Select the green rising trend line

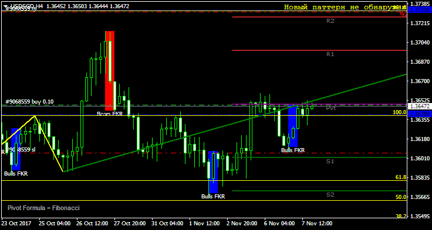pos(235,123)
